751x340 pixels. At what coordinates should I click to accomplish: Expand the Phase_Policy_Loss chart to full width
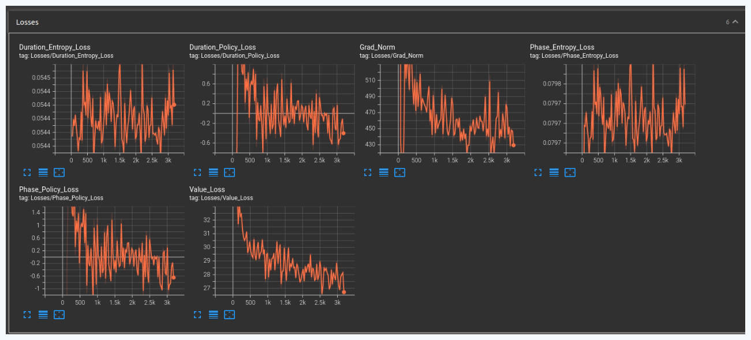point(27,315)
